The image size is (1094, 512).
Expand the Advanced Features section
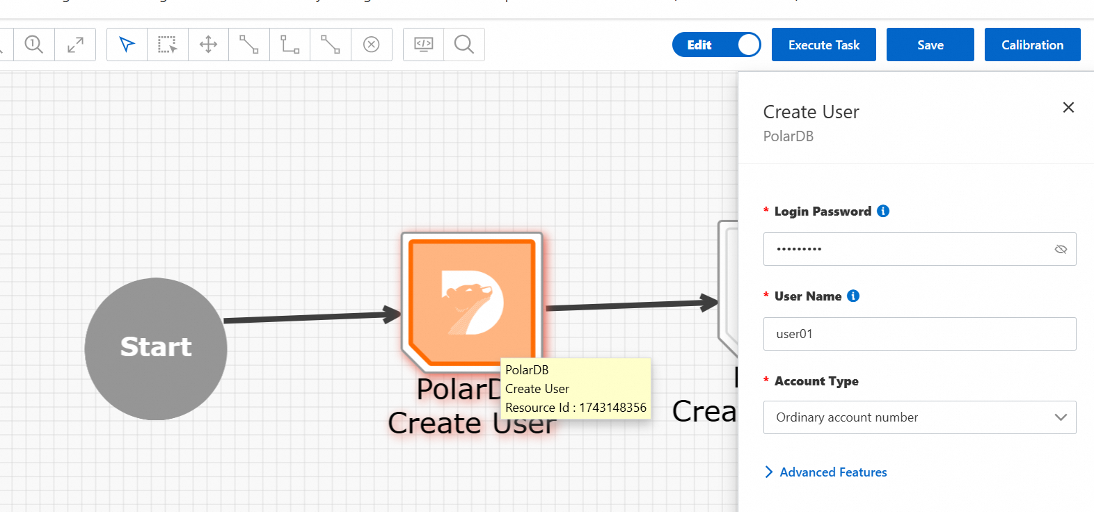[825, 472]
